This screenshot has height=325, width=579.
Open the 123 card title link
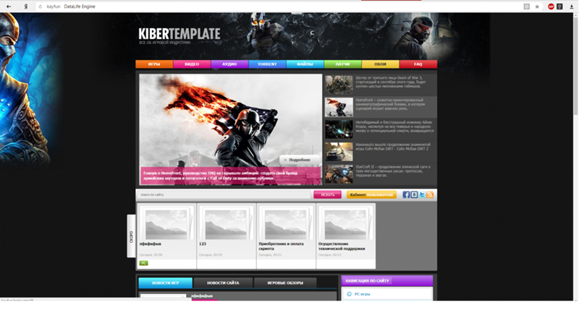[x=203, y=244]
